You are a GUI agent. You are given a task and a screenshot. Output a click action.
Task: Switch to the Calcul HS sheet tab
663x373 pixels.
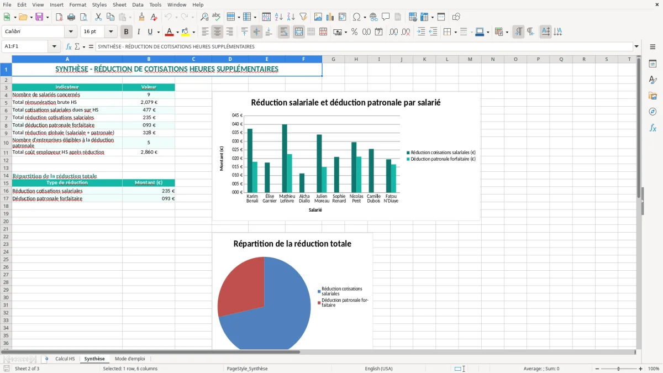(x=65, y=359)
